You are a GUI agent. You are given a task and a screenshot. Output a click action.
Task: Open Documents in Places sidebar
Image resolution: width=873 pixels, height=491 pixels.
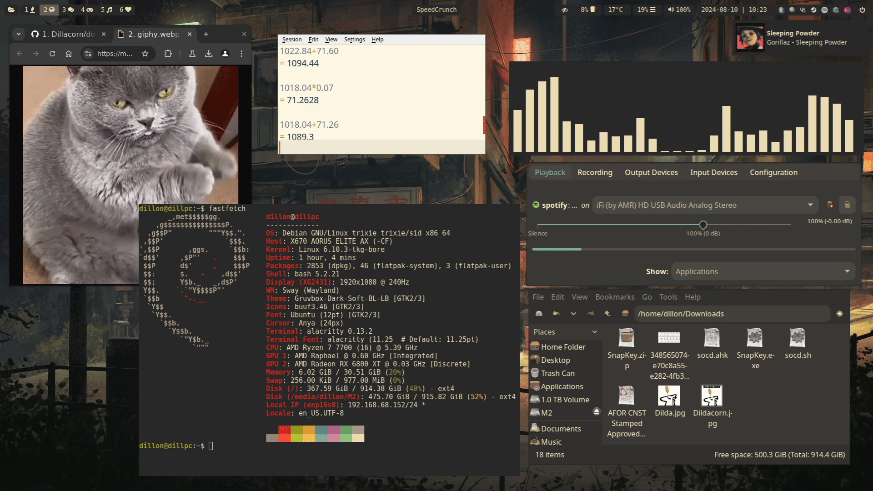pos(561,429)
